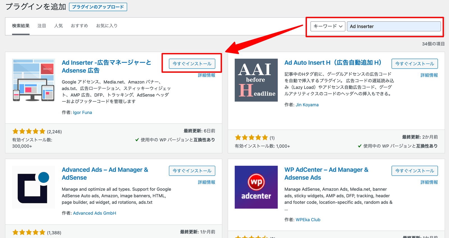This screenshot has height=238, width=449.
Task: Click the プラグインを追加 page heading
Action: 36,7
